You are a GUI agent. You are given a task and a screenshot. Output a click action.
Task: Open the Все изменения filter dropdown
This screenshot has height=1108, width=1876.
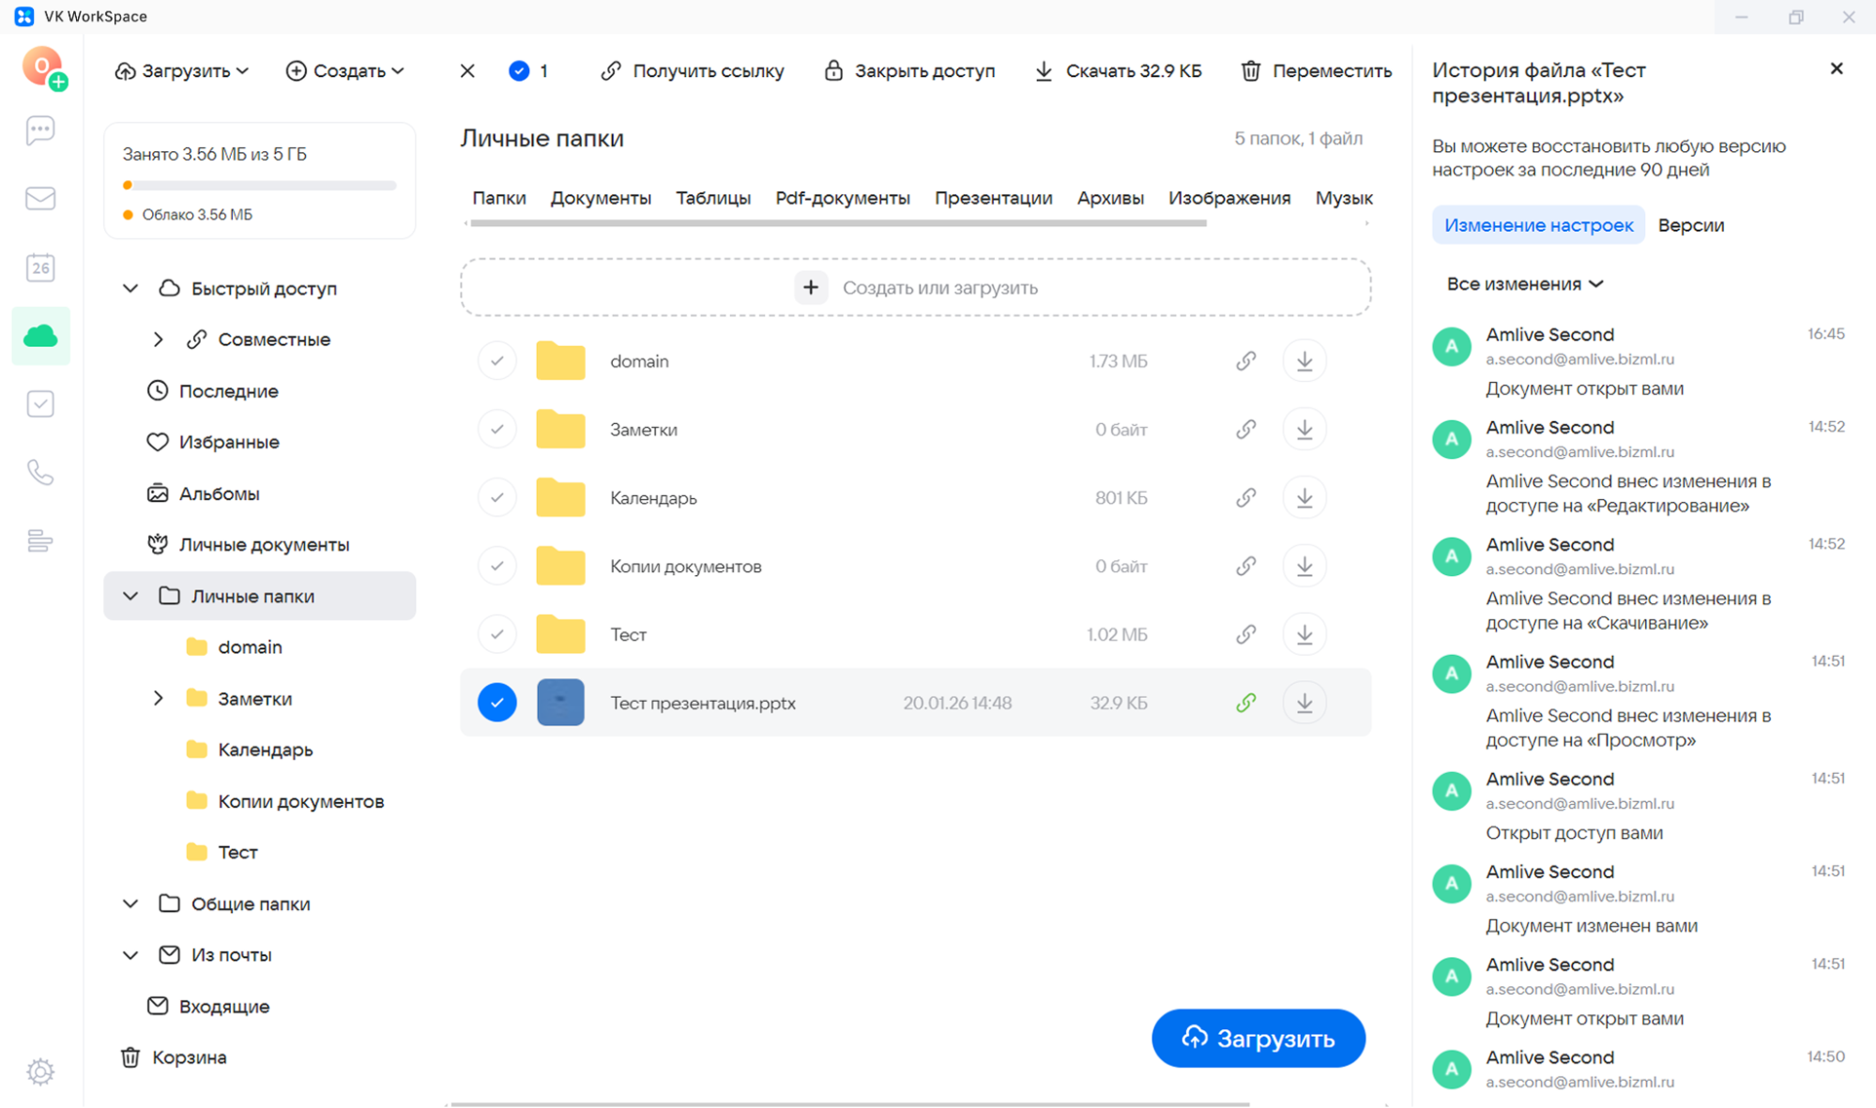click(x=1524, y=284)
